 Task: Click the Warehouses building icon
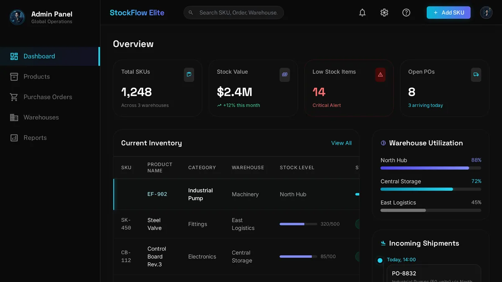(14, 117)
